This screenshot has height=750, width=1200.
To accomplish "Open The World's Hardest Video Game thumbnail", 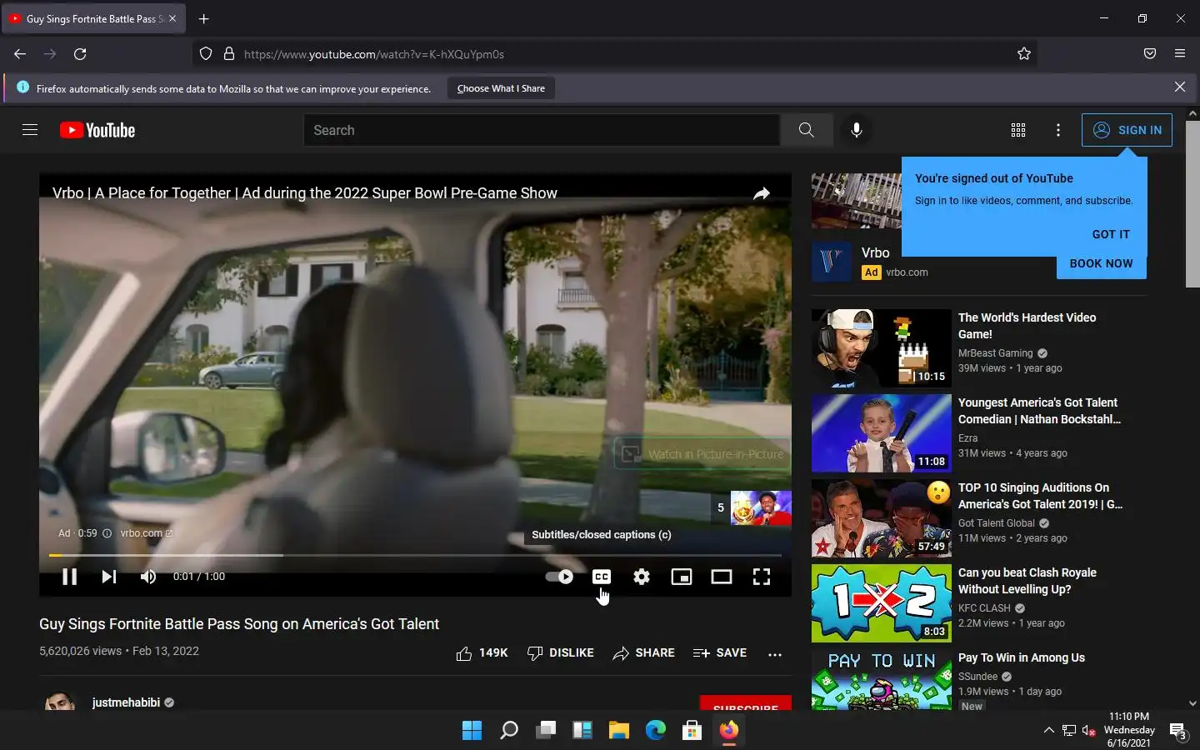I will 881,348.
